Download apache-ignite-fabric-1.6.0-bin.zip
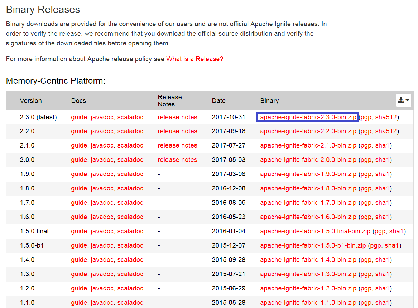Screen dimensions: 418x308 tap(308, 217)
